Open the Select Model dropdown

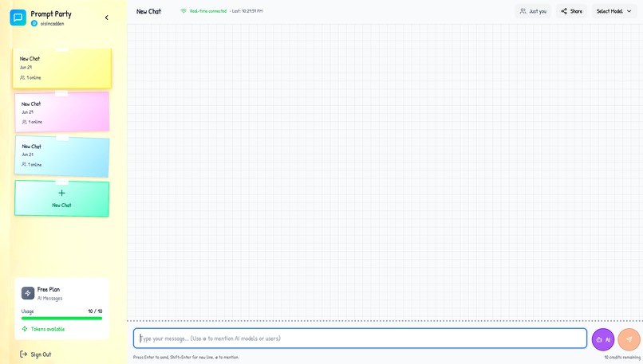pyautogui.click(x=614, y=11)
